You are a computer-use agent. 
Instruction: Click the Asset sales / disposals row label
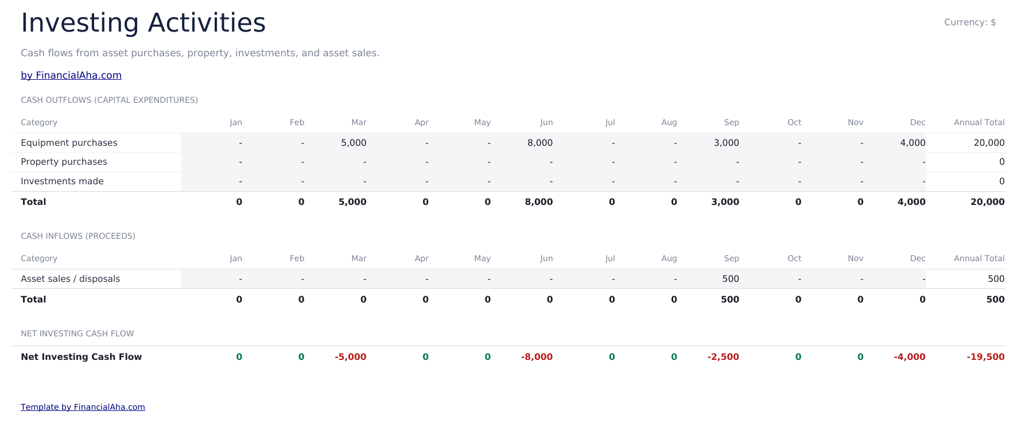(70, 279)
